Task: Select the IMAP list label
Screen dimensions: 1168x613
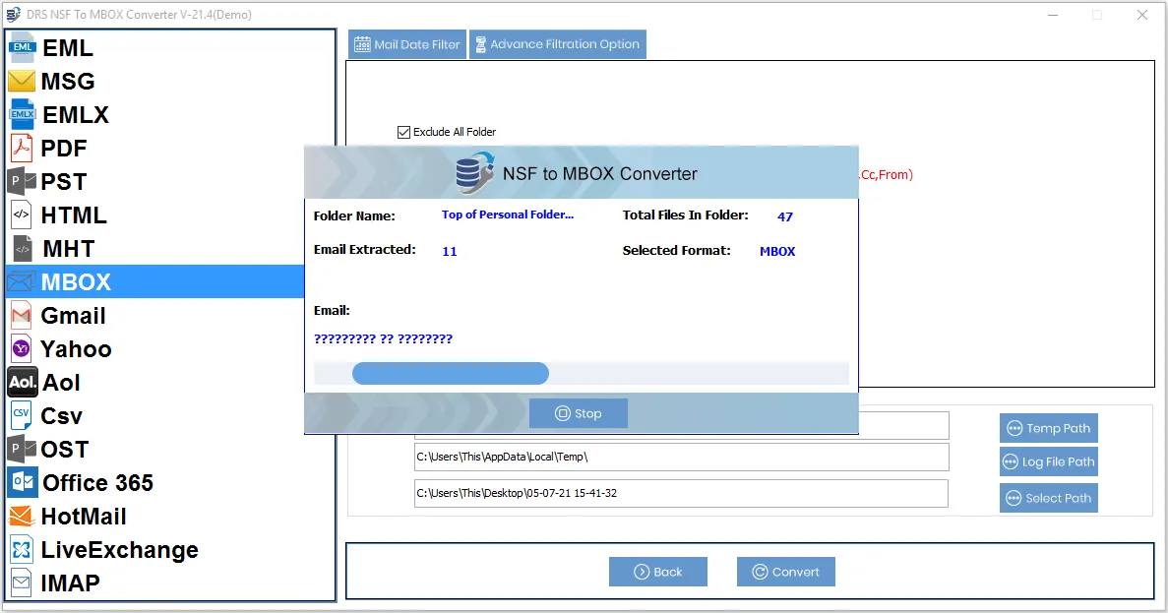Action: [70, 583]
